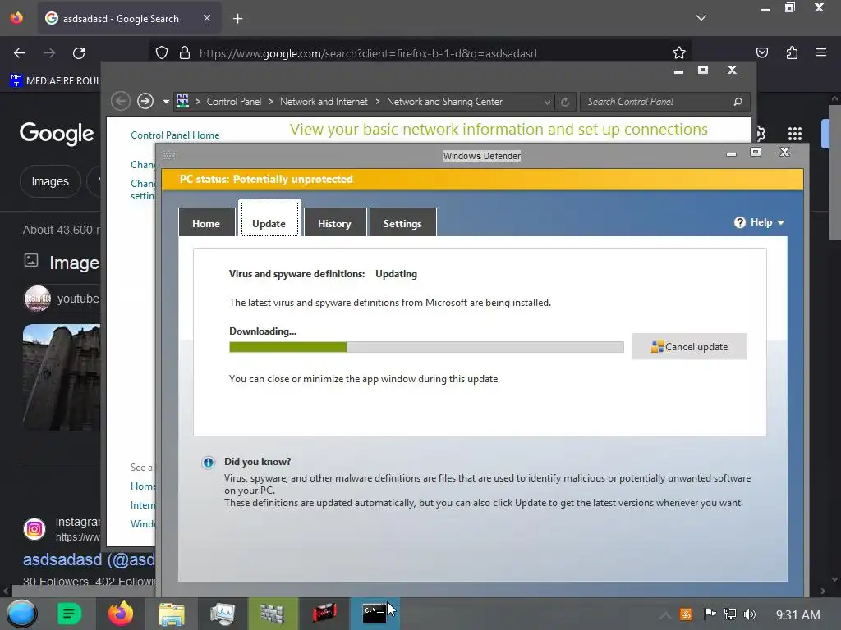The image size is (841, 630).
Task: Open the asdsadasd Instagram result link
Action: tap(89, 559)
